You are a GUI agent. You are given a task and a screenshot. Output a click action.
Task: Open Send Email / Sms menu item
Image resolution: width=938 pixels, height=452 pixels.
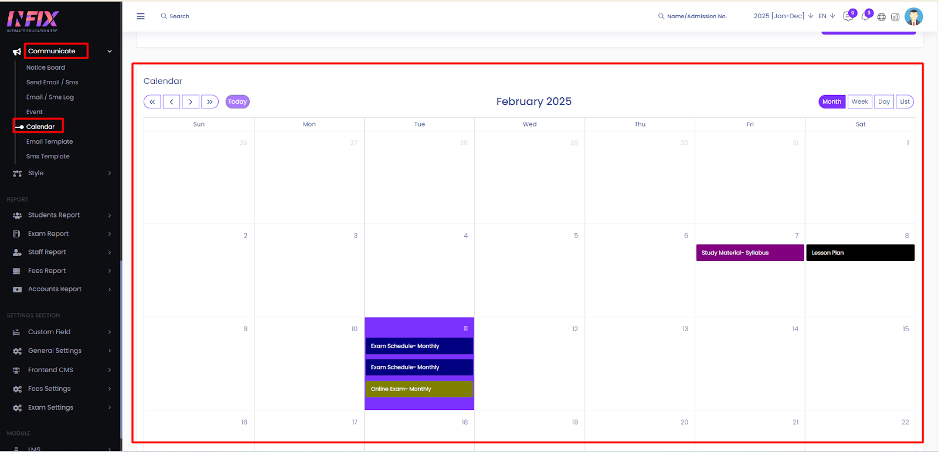52,83
